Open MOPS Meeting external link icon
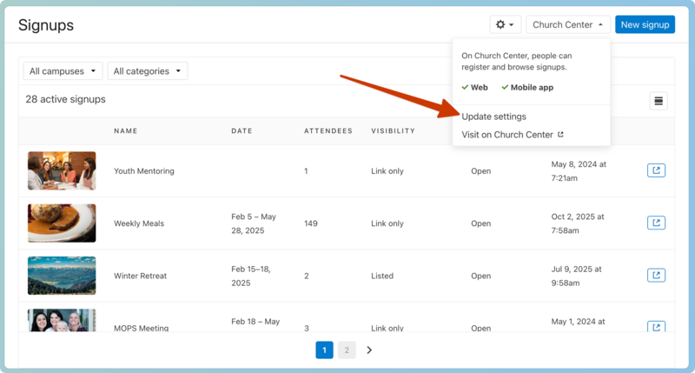The height and width of the screenshot is (373, 695). (656, 327)
